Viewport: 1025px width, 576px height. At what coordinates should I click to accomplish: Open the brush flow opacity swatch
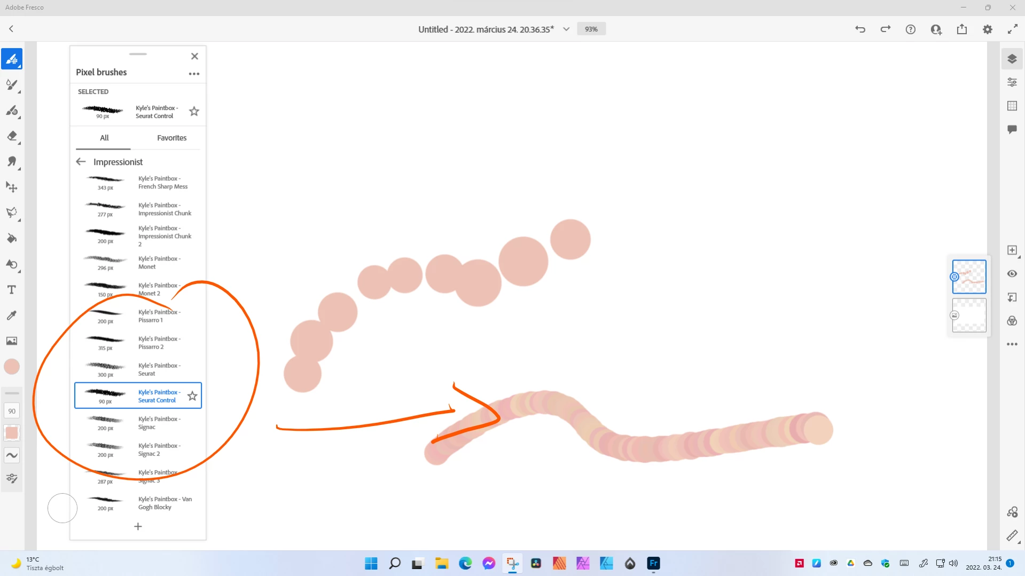coord(12,433)
